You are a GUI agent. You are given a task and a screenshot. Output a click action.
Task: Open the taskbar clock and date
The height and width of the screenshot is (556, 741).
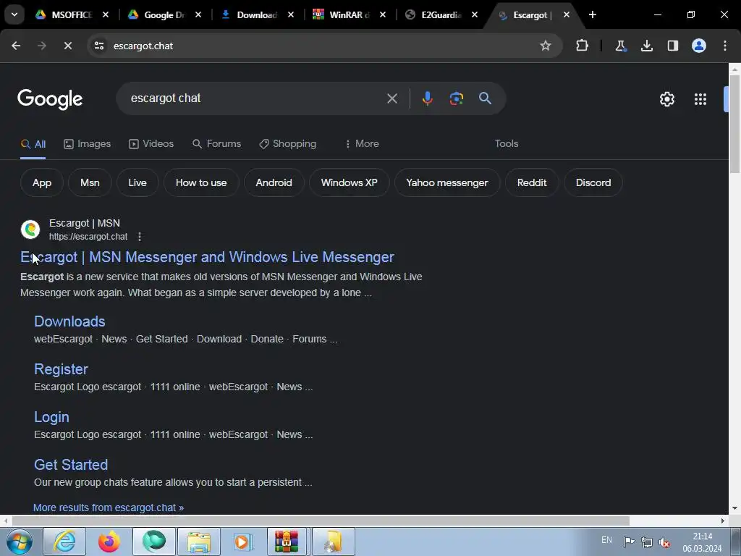click(702, 542)
